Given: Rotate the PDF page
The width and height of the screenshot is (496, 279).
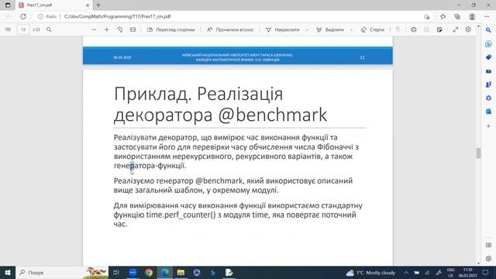Looking at the screenshot, I should [119, 29].
